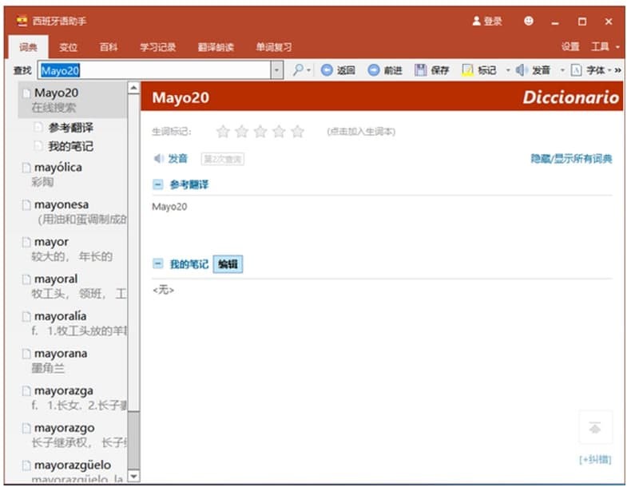Collapse the 参考翻译 section
The image size is (627, 487).
tap(157, 184)
